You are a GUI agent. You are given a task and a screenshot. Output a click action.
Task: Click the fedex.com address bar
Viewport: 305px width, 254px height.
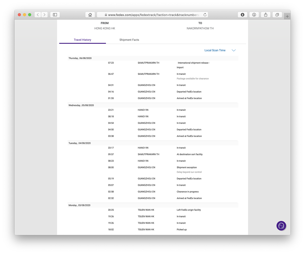click(152, 15)
